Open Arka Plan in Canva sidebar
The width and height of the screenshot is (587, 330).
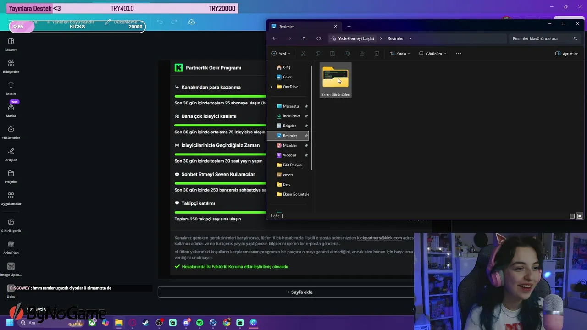11,247
